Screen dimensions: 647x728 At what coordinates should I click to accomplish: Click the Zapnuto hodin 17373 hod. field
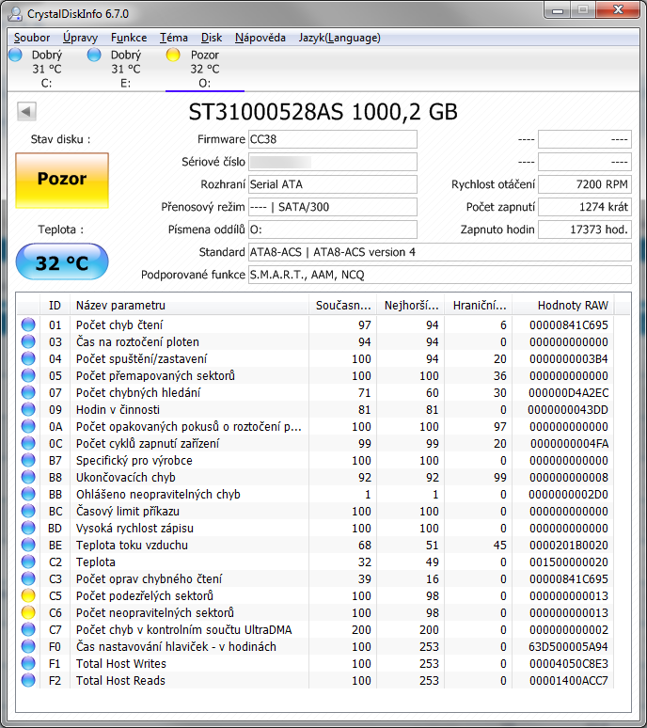(584, 229)
